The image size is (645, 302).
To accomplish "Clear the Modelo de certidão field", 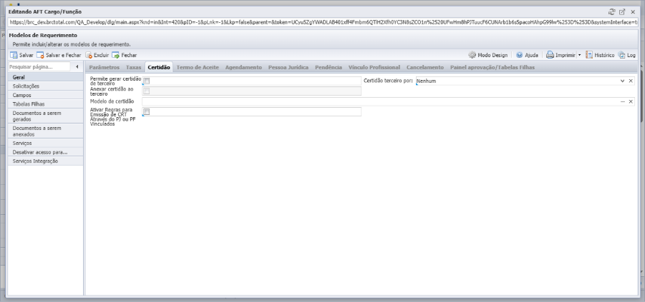I will point(631,101).
